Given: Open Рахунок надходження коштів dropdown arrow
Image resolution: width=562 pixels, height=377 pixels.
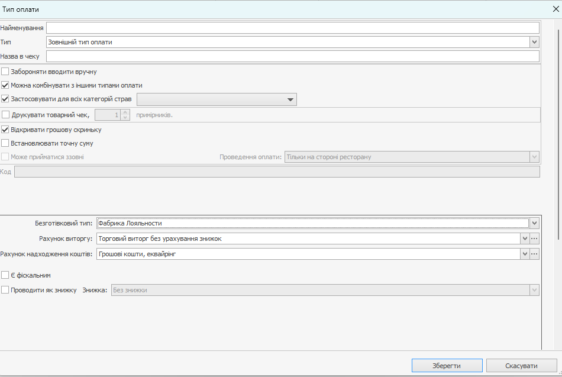Looking at the screenshot, I should click(x=524, y=254).
